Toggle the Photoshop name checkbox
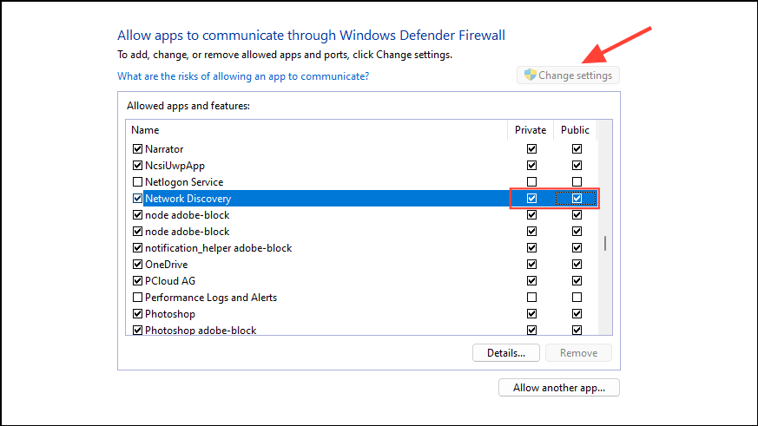The image size is (758, 426). pos(137,313)
